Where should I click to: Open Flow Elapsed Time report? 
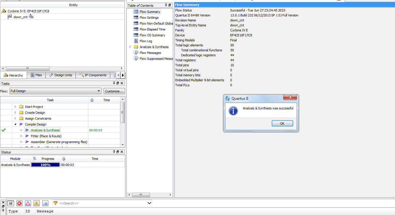[x=152, y=29]
